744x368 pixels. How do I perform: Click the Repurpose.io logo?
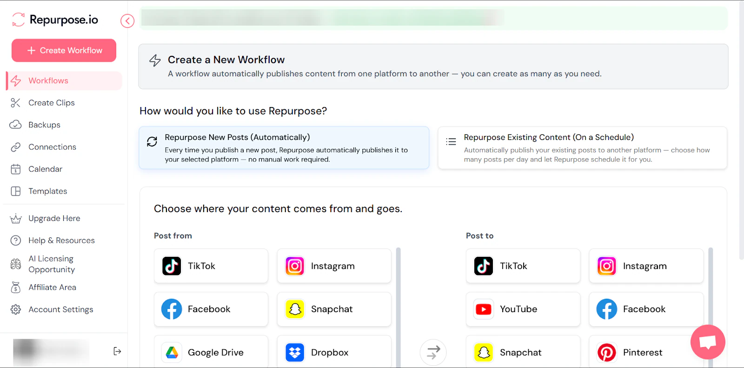click(55, 20)
